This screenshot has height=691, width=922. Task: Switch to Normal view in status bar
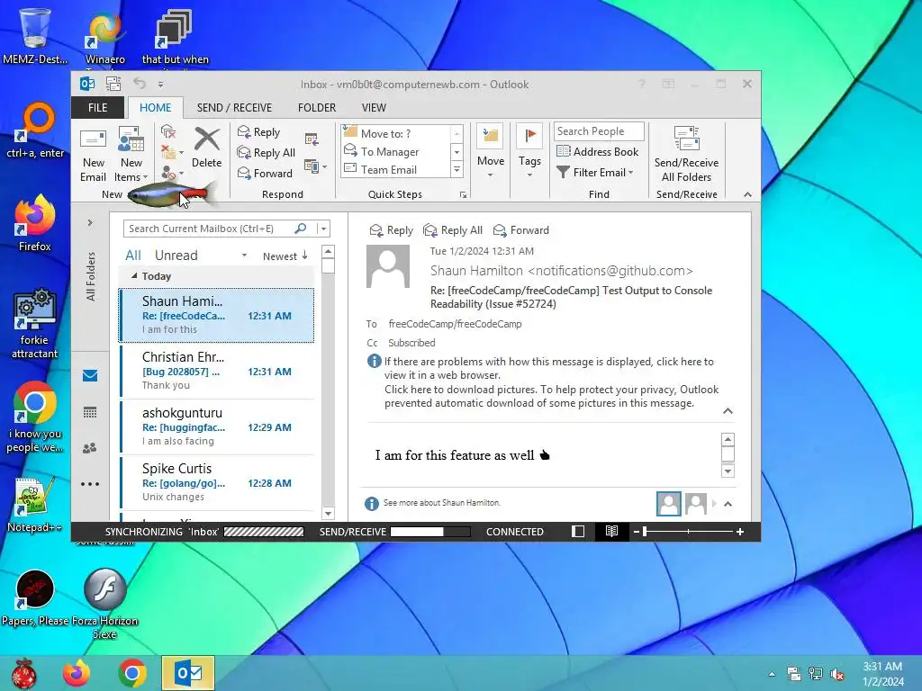coord(578,532)
